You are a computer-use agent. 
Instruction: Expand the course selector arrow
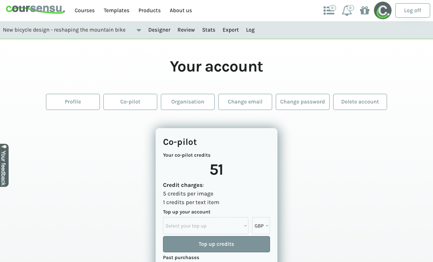click(139, 30)
